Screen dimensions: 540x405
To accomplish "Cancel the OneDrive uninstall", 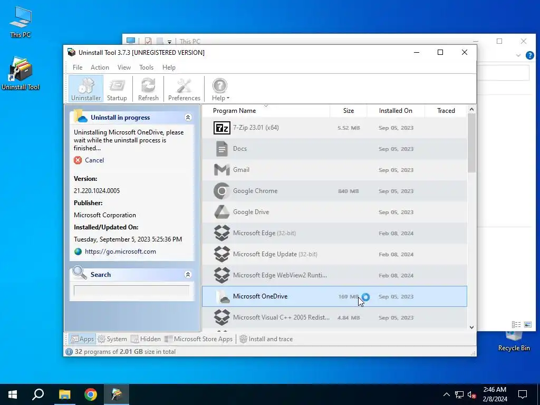I will pyautogui.click(x=94, y=160).
